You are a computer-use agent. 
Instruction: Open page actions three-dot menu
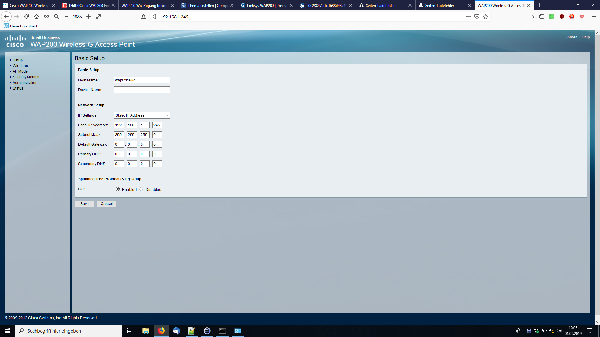pyautogui.click(x=468, y=17)
